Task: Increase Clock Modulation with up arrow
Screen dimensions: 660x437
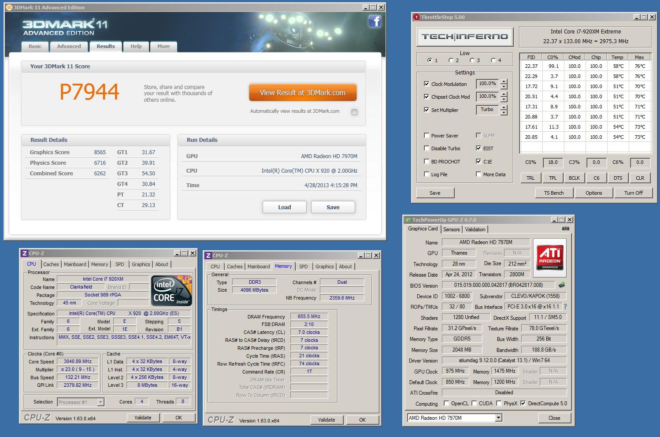Action: click(x=504, y=81)
